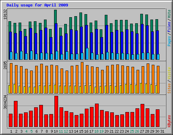Click day 10 on the x-axis

click(x=56, y=131)
